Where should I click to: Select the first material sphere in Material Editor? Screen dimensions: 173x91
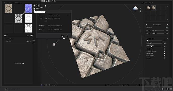pyautogui.click(x=148, y=8)
